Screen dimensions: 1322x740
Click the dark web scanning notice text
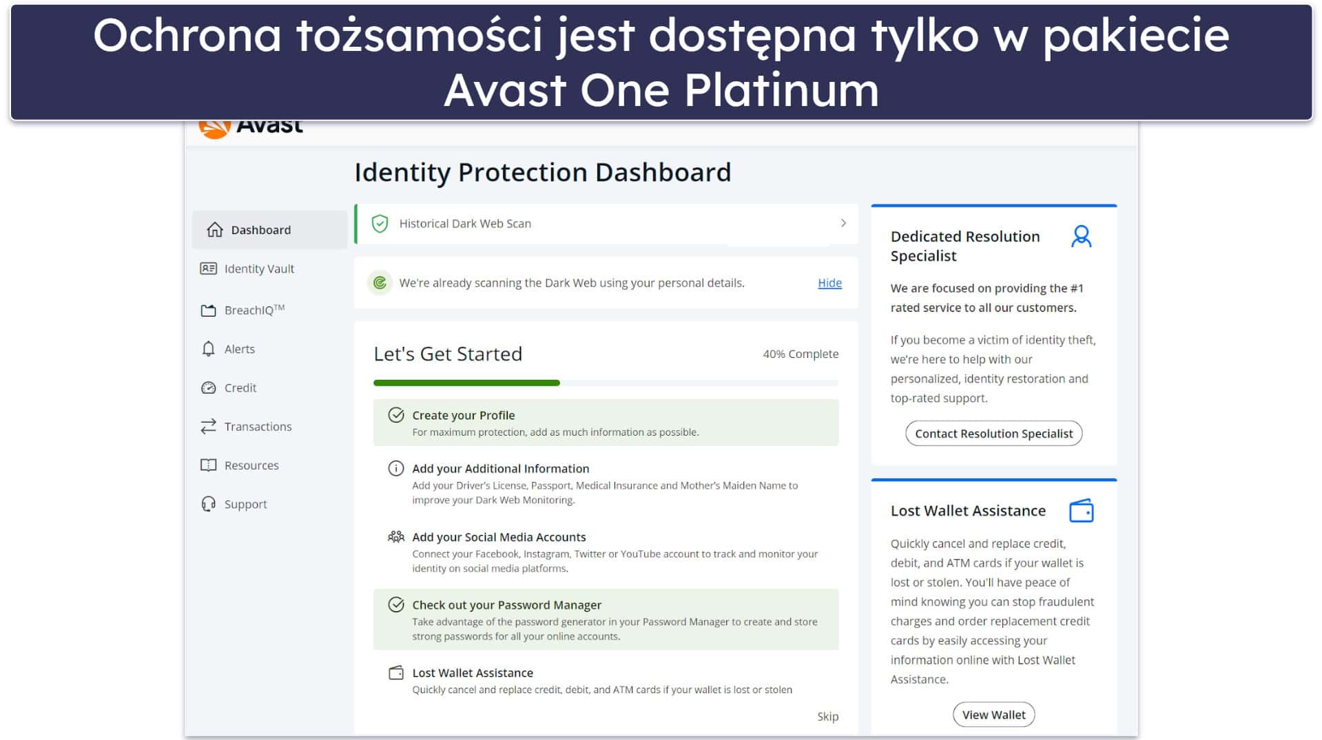click(572, 283)
